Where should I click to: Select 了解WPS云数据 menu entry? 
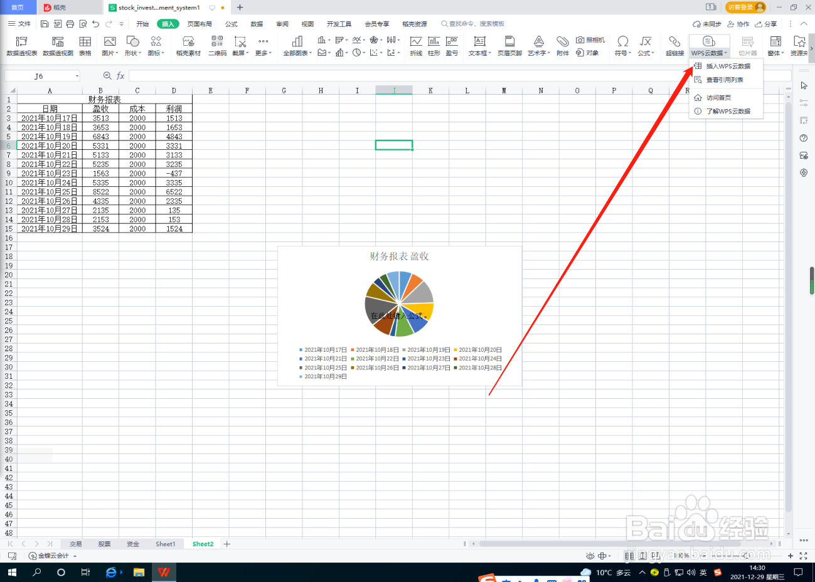point(726,111)
